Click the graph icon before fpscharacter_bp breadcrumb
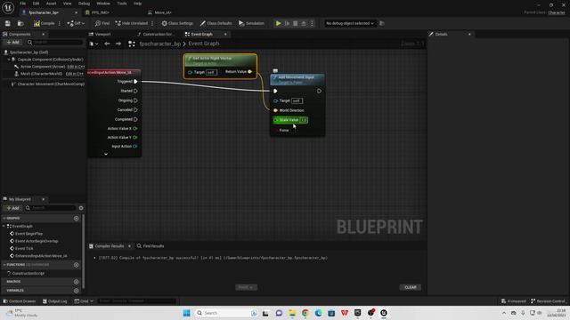Viewport: 570px width, 320px height. coord(132,44)
